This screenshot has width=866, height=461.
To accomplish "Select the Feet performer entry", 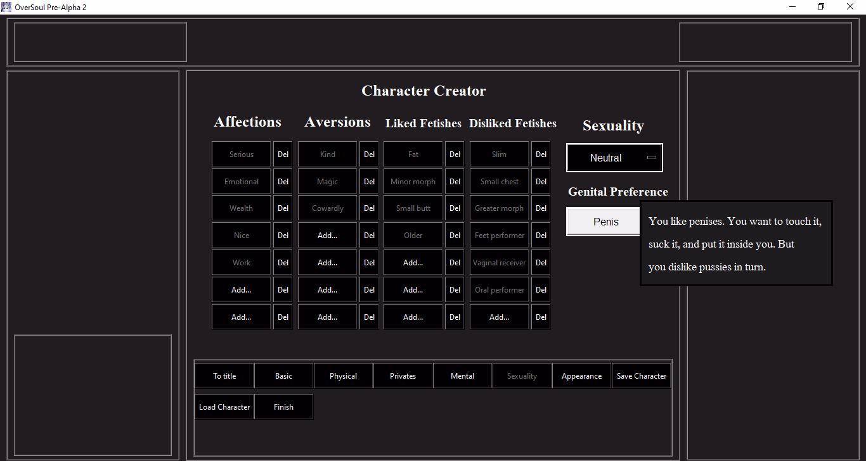I will pos(500,235).
